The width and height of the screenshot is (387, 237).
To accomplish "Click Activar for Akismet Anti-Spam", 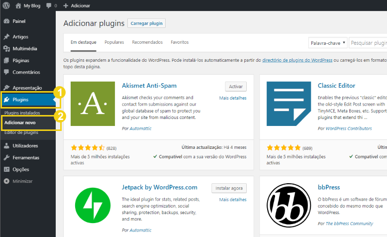I will click(236, 87).
